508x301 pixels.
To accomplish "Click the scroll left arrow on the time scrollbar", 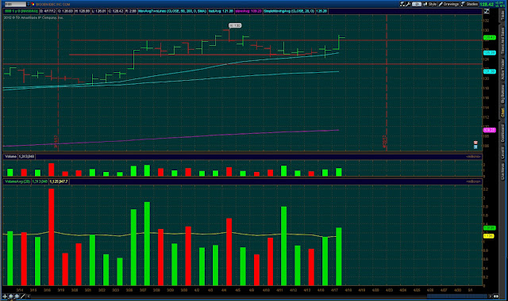I will [x=29, y=296].
